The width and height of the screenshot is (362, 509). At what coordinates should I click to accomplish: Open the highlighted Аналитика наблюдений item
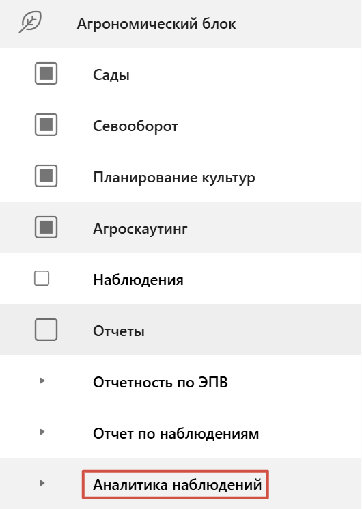click(176, 484)
